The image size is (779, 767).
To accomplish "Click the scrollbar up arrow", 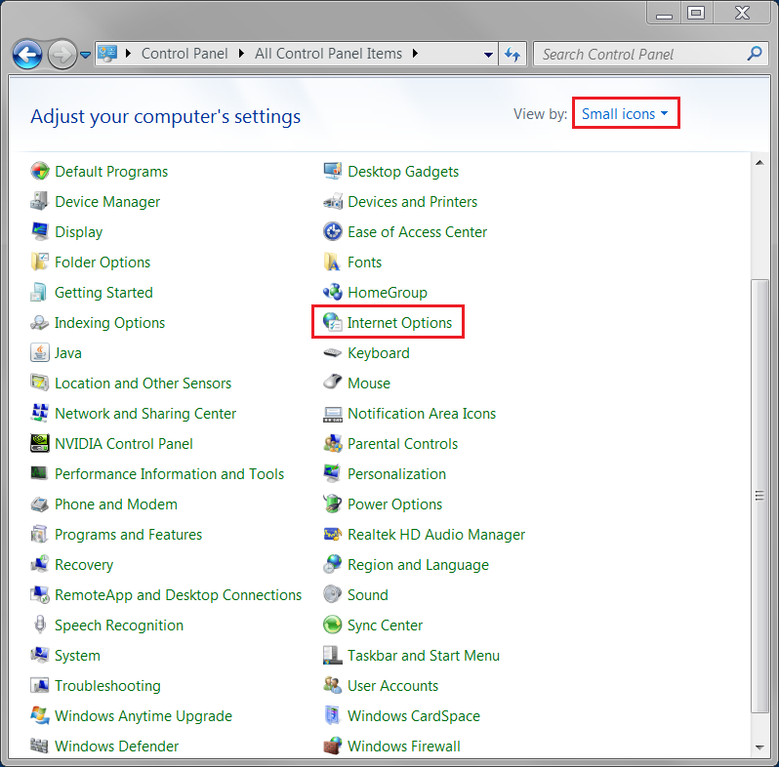I will (x=759, y=162).
